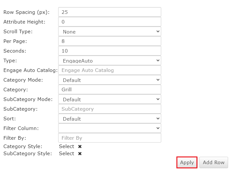
Task: Open the Sort dropdown
Action: point(110,119)
